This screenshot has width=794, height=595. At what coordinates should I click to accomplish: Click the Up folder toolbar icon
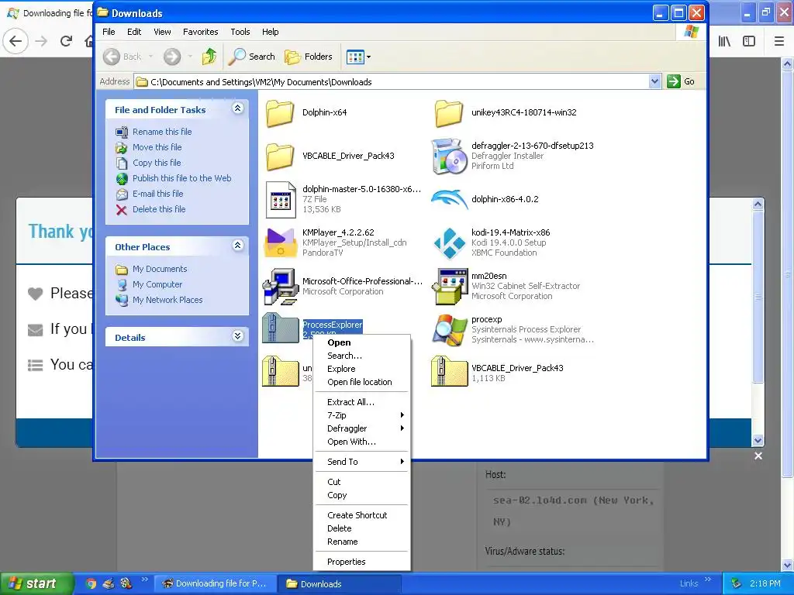(209, 57)
